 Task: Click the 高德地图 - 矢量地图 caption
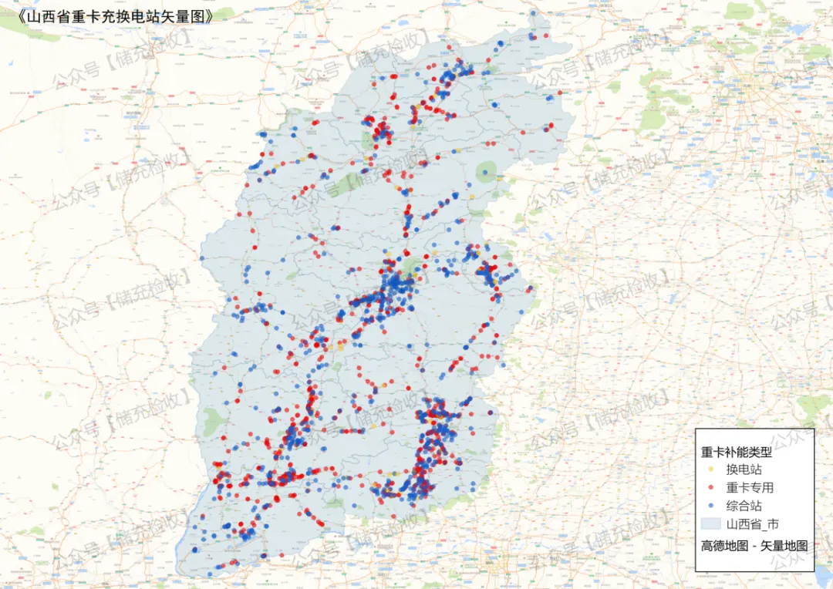tap(754, 546)
